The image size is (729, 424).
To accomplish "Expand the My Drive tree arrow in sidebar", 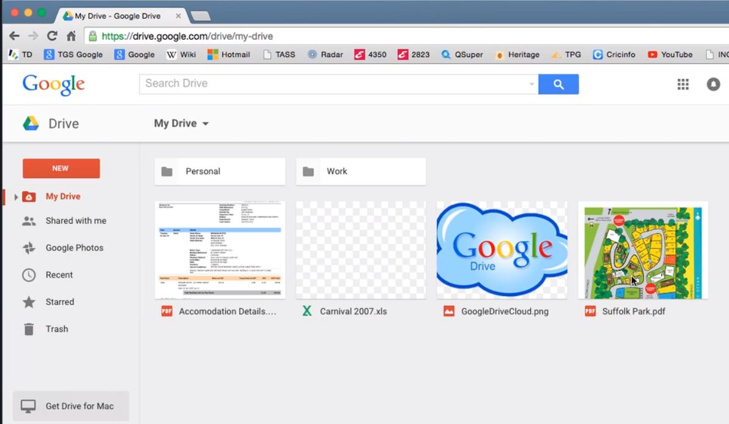I will (x=16, y=197).
